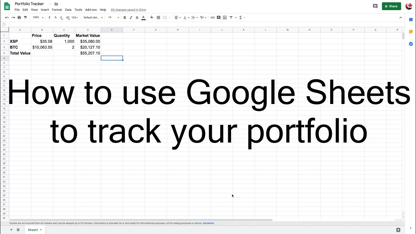The width and height of the screenshot is (416, 234).
Task: Open the fill color bucket
Action: (x=152, y=18)
